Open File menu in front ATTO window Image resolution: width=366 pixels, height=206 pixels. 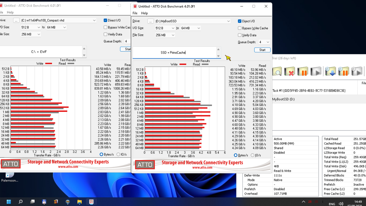coord(135,13)
